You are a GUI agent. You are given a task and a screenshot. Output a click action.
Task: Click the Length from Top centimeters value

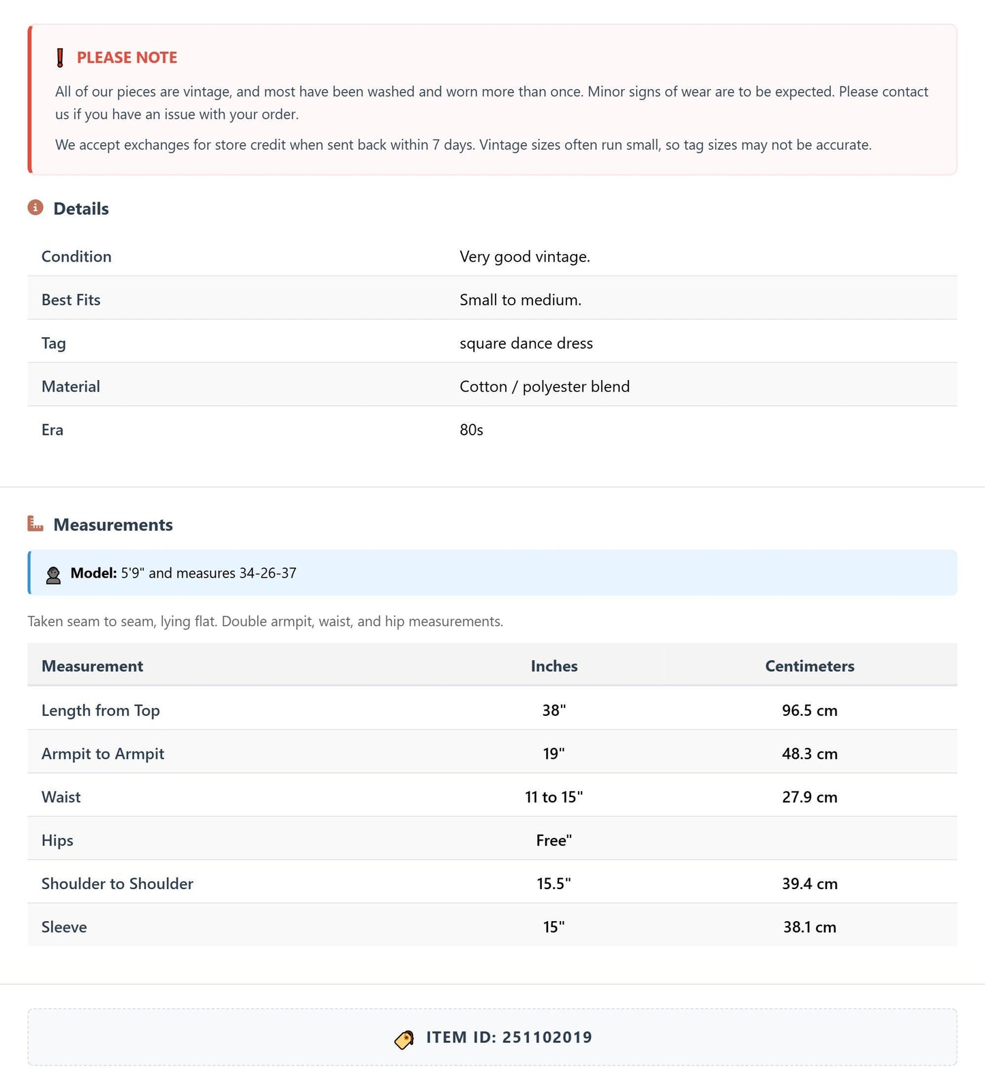click(x=810, y=711)
